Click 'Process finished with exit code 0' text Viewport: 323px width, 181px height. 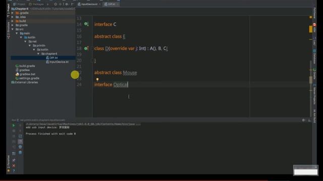click(50, 134)
